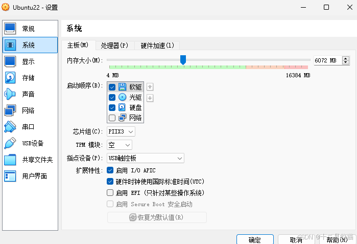Click the VirtualBox gear icon in title bar
The height and width of the screenshot is (244, 357).
pos(6,7)
